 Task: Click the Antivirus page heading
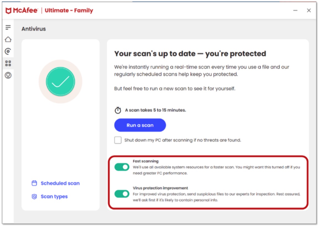click(x=34, y=29)
